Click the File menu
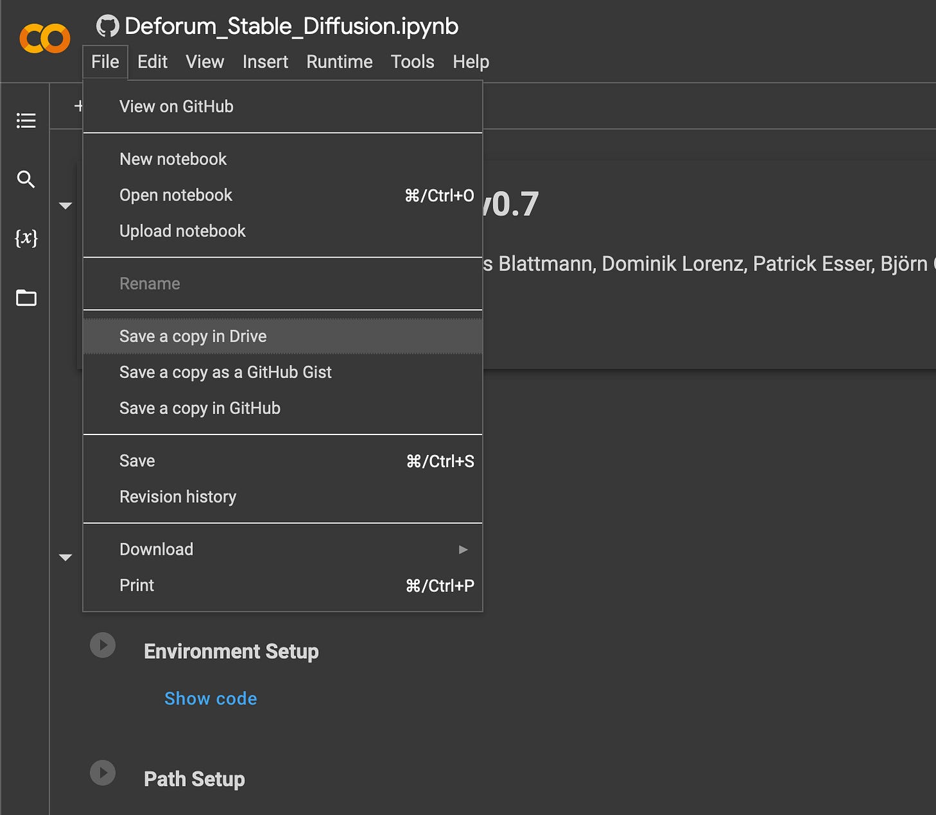 (x=105, y=62)
